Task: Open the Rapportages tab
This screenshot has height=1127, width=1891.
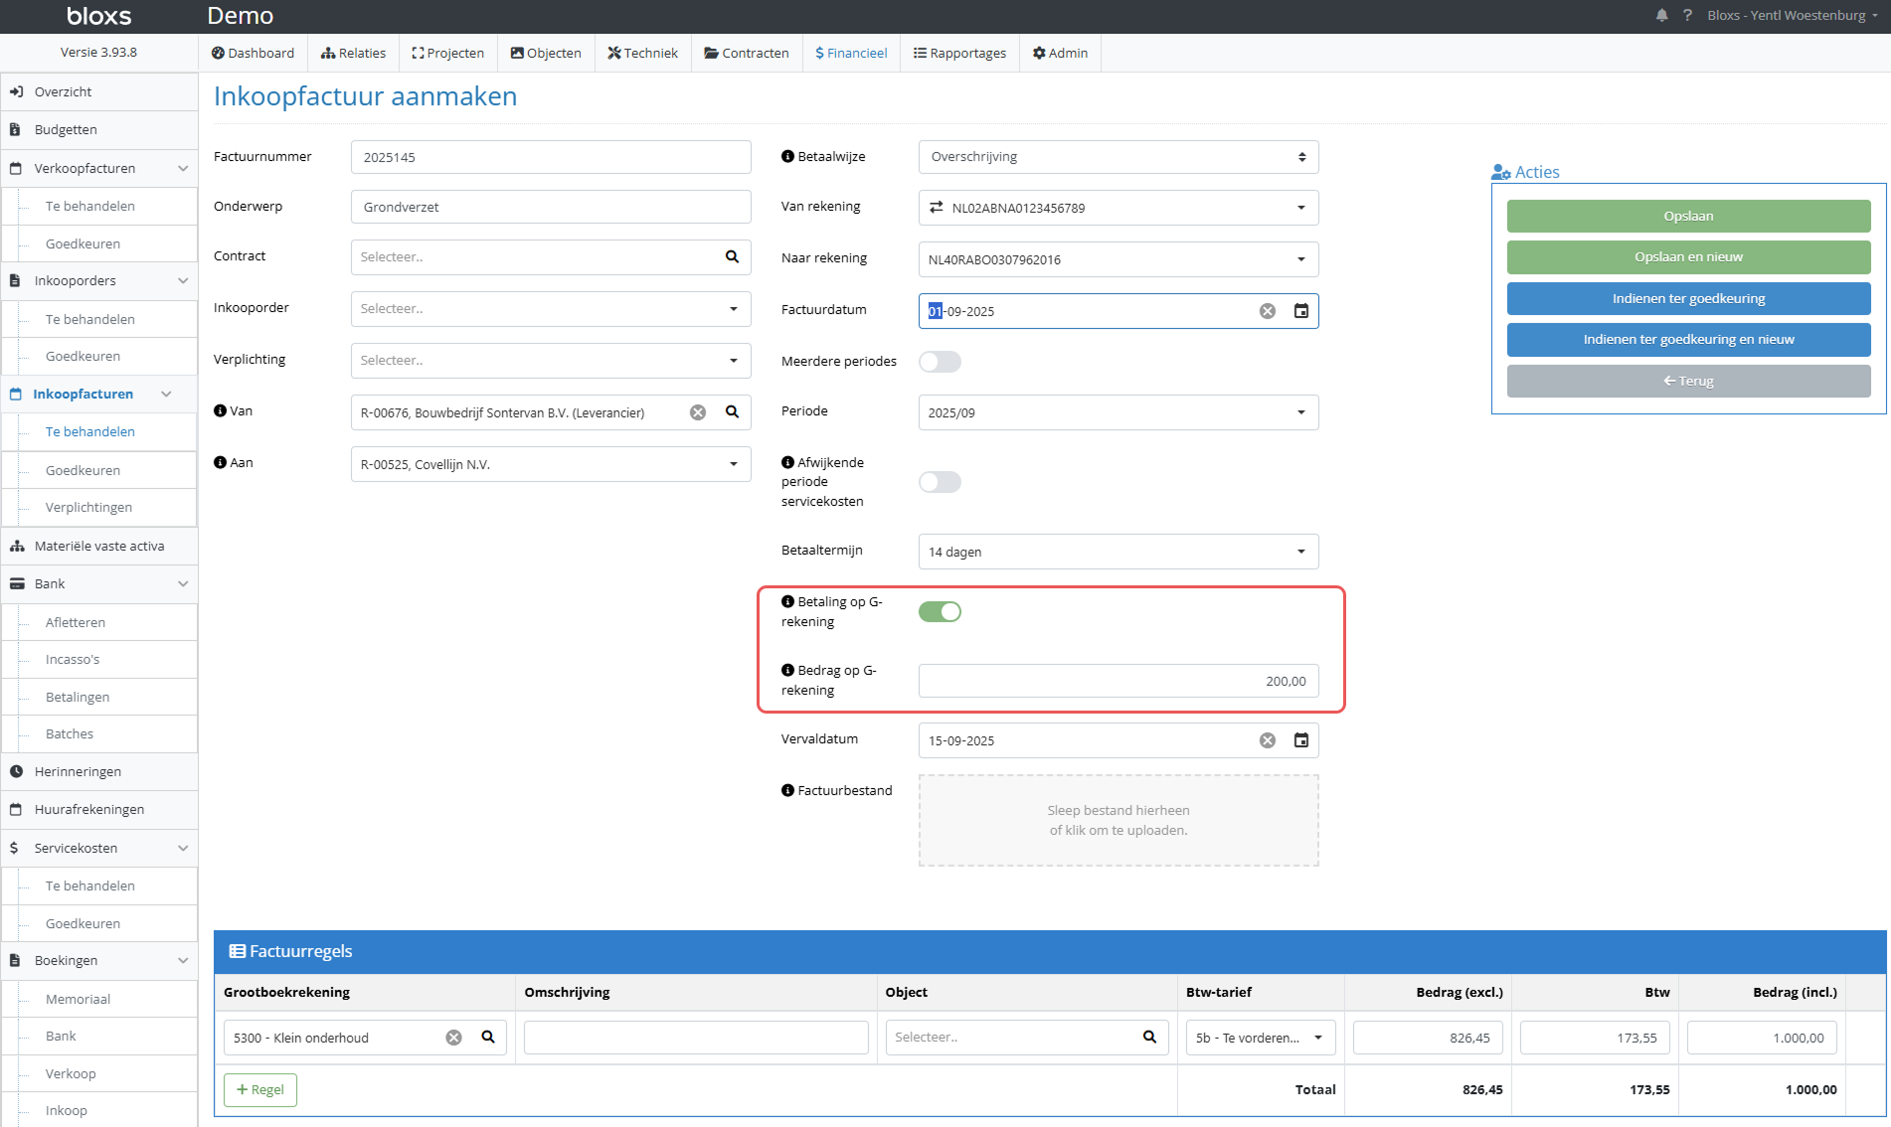Action: coord(960,53)
